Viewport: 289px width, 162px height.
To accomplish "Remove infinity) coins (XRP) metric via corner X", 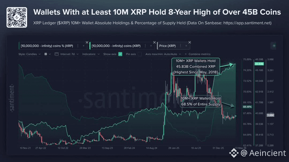I will coord(154,43).
